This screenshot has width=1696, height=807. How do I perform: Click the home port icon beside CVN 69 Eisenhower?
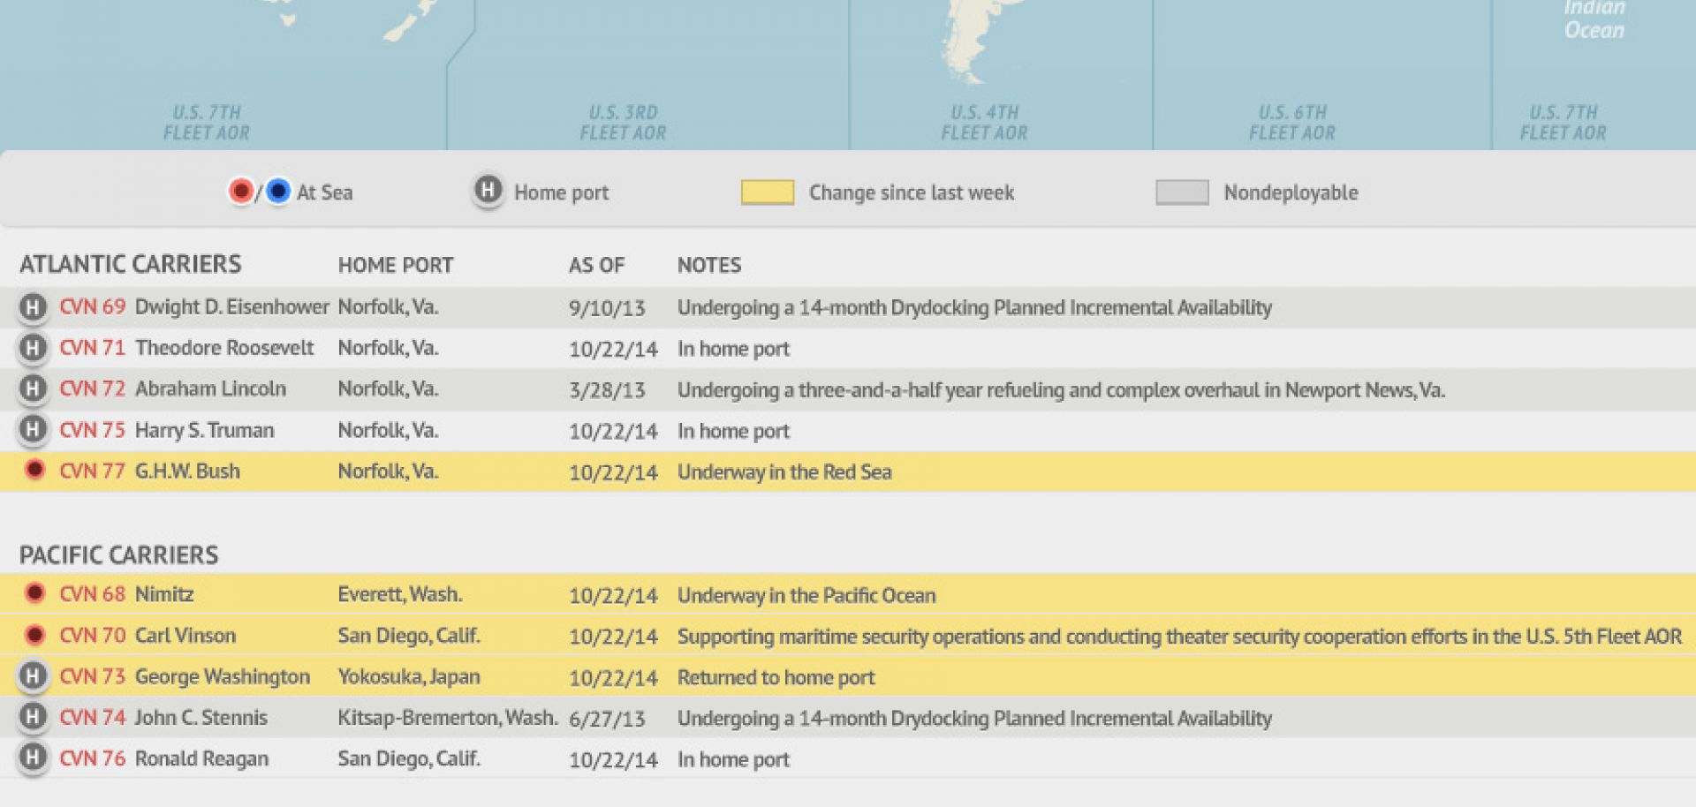33,307
